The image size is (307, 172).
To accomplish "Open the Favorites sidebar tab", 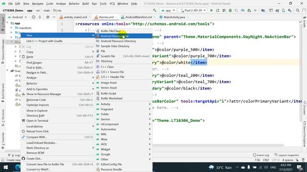I will click(3, 140).
